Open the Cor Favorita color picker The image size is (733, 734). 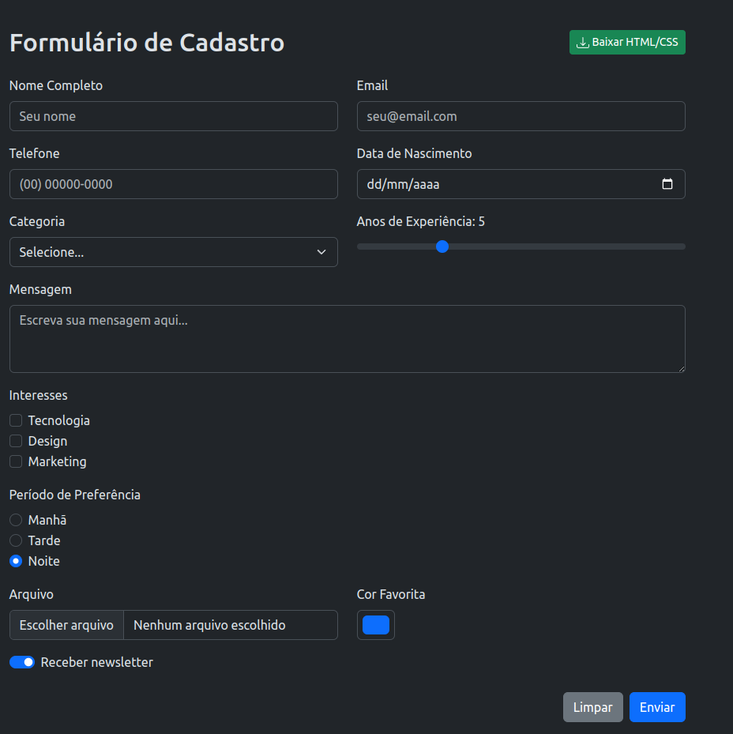click(x=376, y=625)
